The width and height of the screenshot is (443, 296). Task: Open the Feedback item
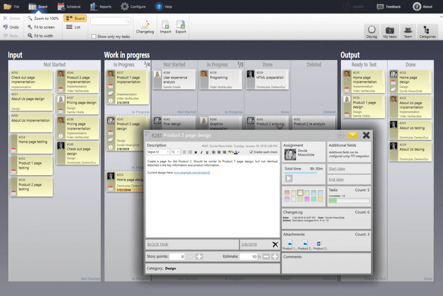pyautogui.click(x=389, y=6)
